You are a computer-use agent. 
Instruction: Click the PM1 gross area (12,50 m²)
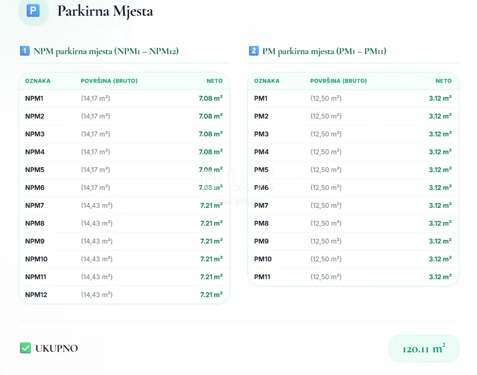[x=326, y=98]
